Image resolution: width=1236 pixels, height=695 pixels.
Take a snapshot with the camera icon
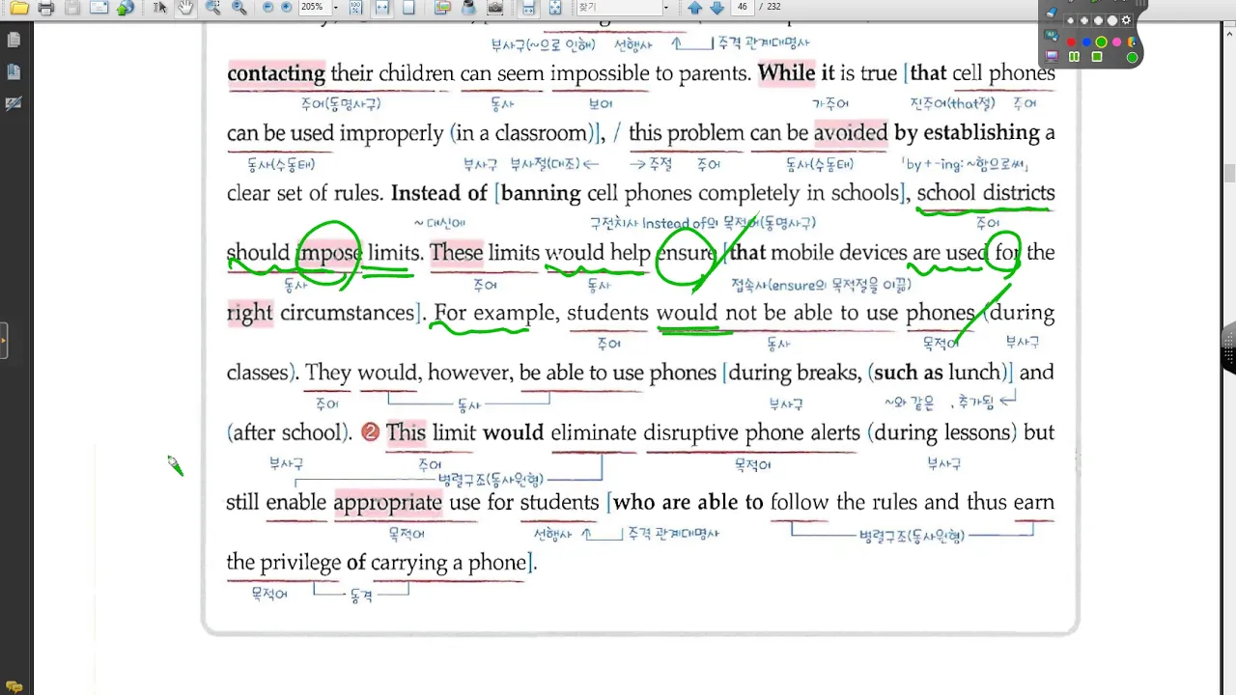(495, 8)
